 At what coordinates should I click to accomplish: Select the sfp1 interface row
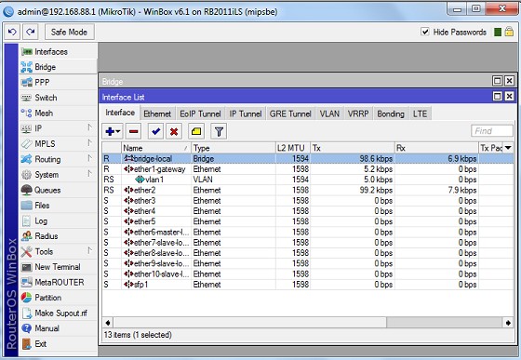tap(308, 285)
